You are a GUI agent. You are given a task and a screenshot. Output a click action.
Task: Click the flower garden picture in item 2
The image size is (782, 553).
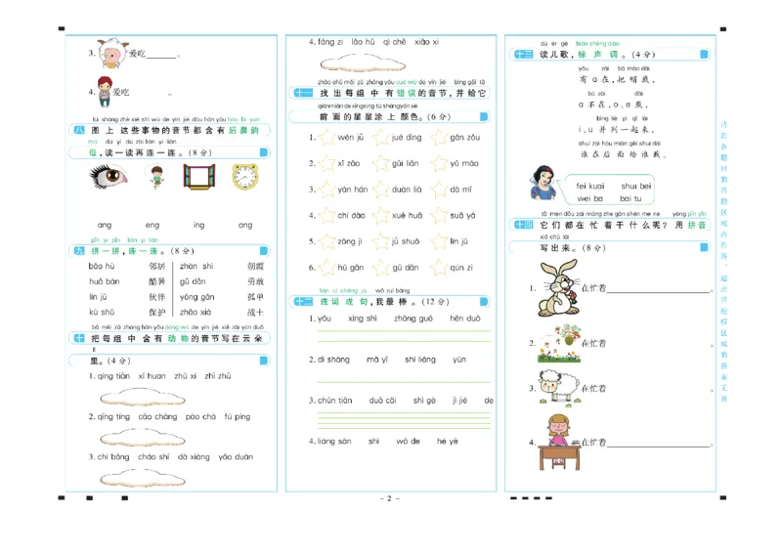[x=559, y=343]
